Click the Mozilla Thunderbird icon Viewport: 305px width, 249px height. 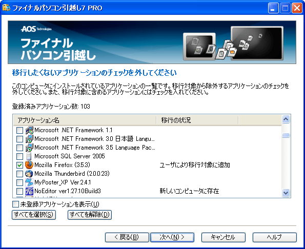tap(29, 174)
